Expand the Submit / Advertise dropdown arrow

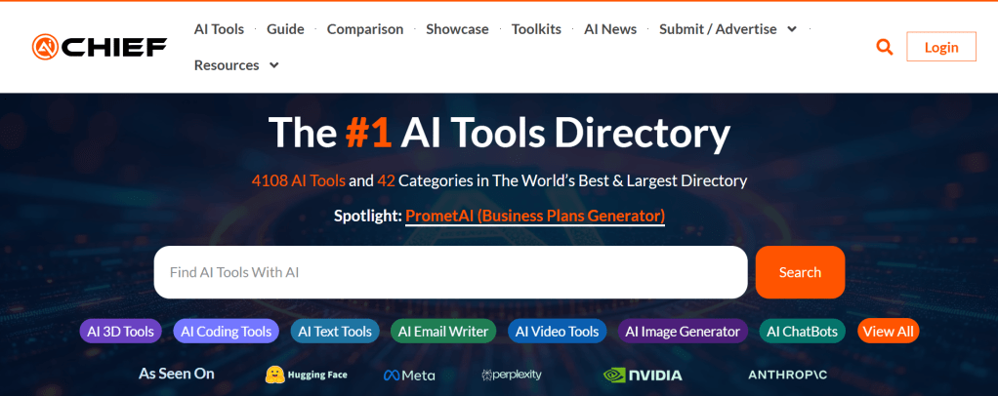pos(792,29)
